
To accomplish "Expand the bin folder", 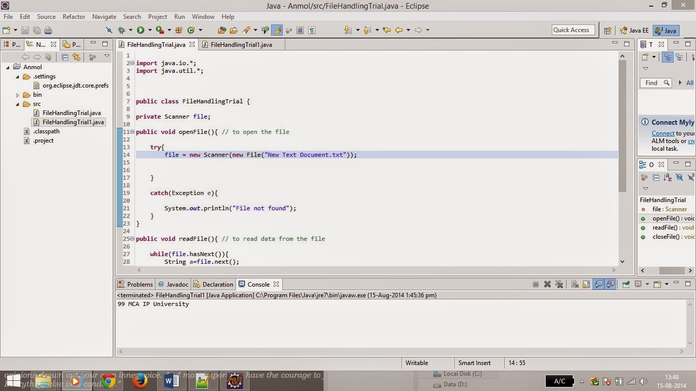I will 18,94.
